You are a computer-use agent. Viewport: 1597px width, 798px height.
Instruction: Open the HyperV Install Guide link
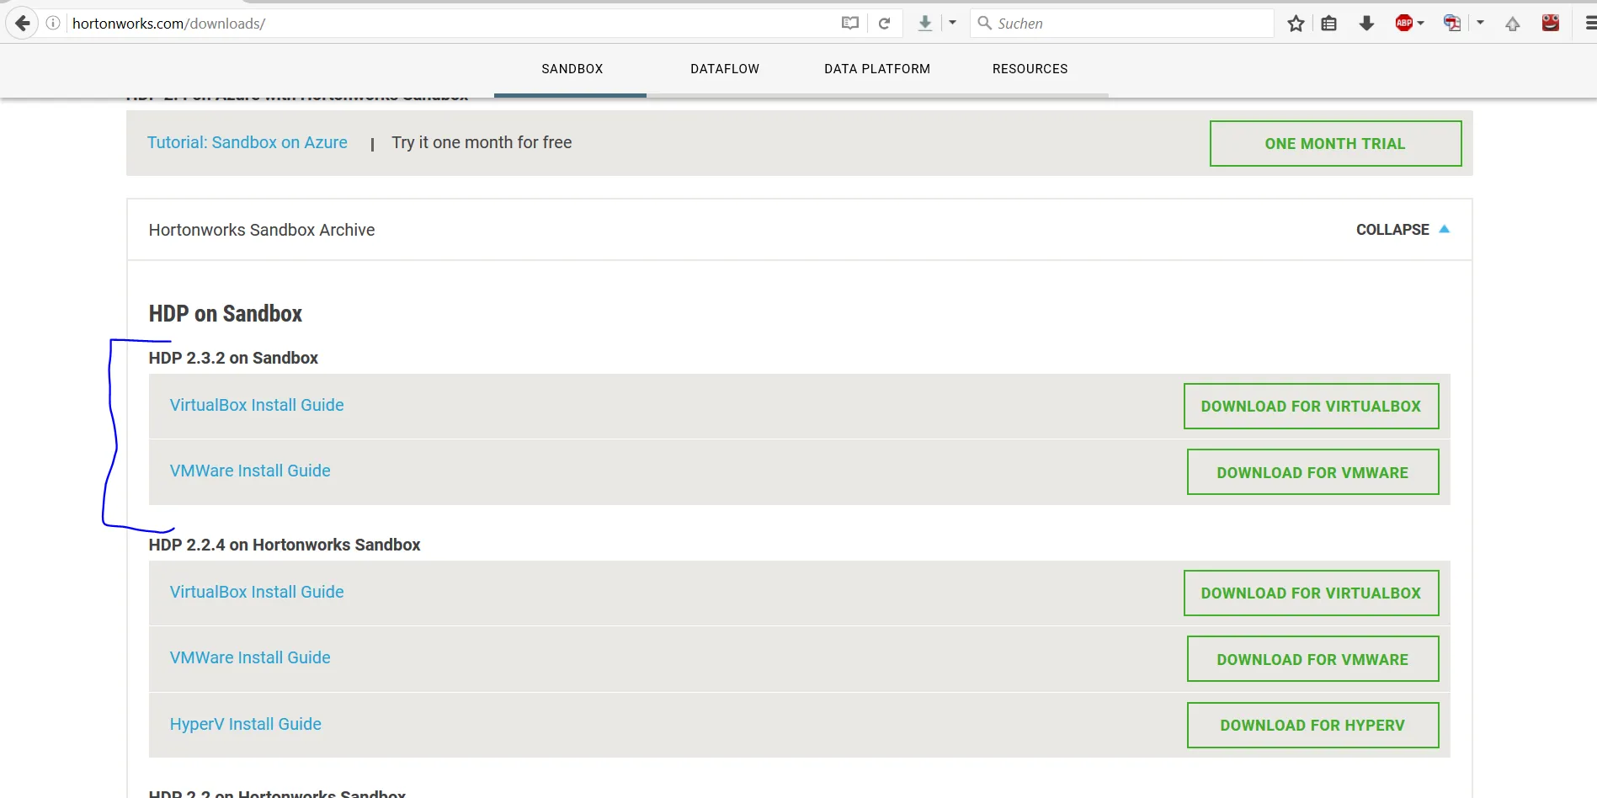tap(246, 725)
